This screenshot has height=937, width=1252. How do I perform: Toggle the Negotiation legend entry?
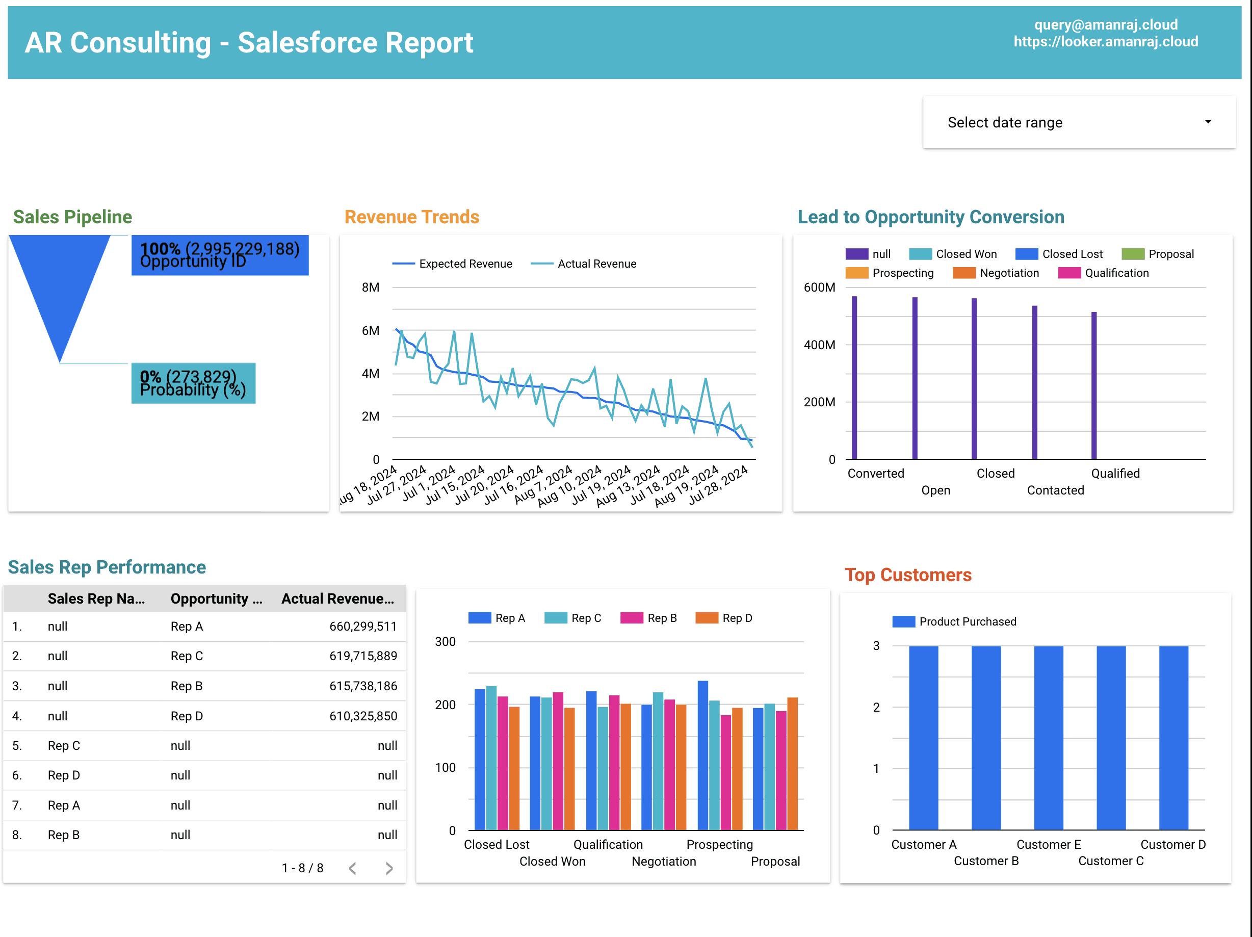963,273
